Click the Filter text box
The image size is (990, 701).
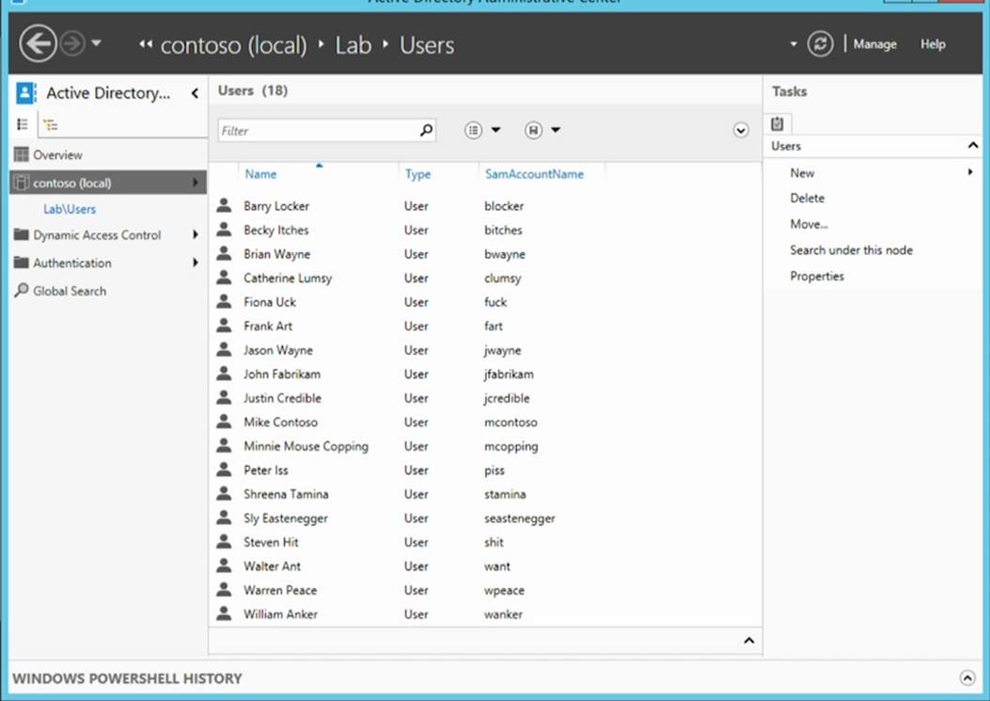coord(318,131)
